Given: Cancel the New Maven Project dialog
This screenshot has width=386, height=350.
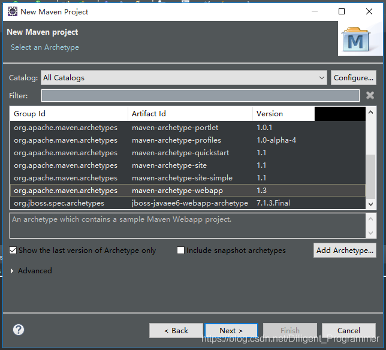Looking at the screenshot, I should 349,331.
